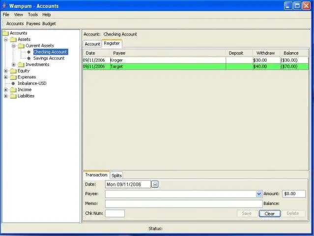Expand the Investments tree node
This screenshot has width=314, height=236.
(14, 65)
